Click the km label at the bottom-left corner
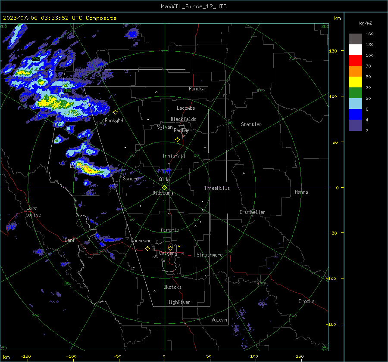388x362 pixels. (6, 357)
